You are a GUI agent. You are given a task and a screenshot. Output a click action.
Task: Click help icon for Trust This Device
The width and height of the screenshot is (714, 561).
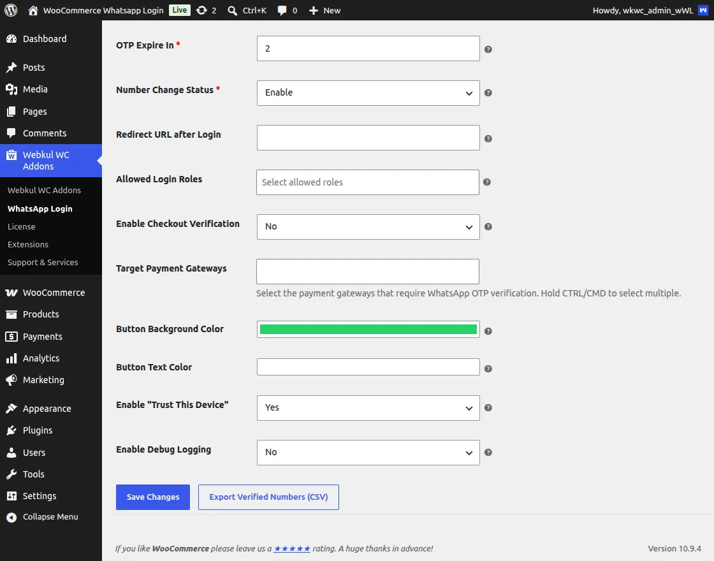coord(488,408)
